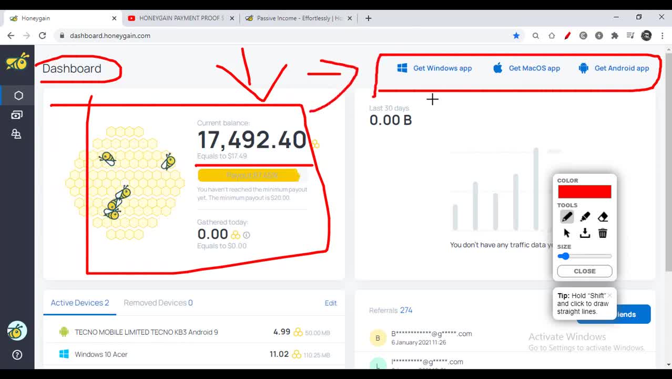Open the transactions sidebar icon
Screen dimensions: 672x379
tap(17, 115)
